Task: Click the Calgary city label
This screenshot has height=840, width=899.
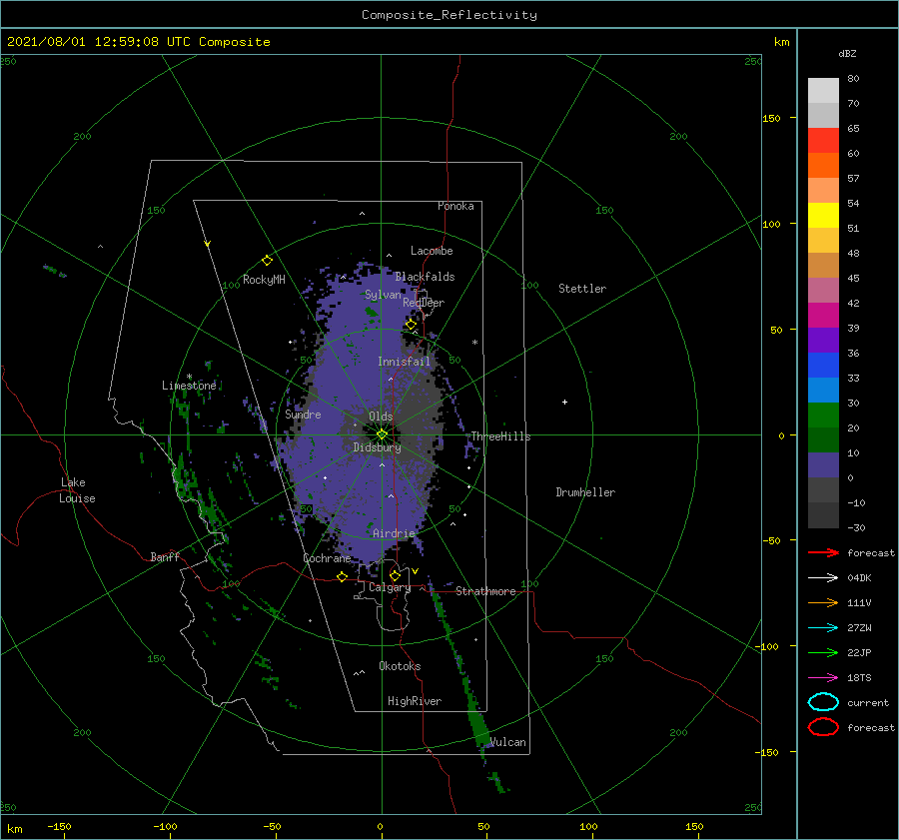Action: coord(390,587)
